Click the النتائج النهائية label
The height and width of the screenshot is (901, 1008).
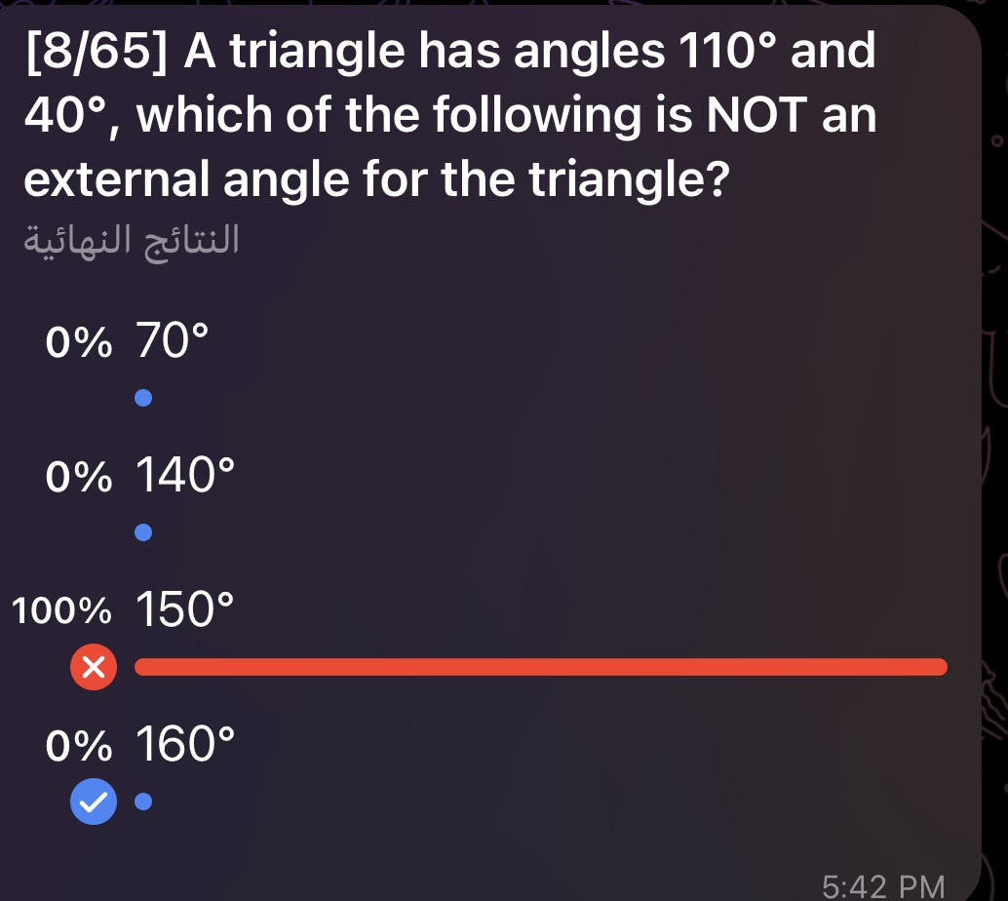click(x=130, y=239)
